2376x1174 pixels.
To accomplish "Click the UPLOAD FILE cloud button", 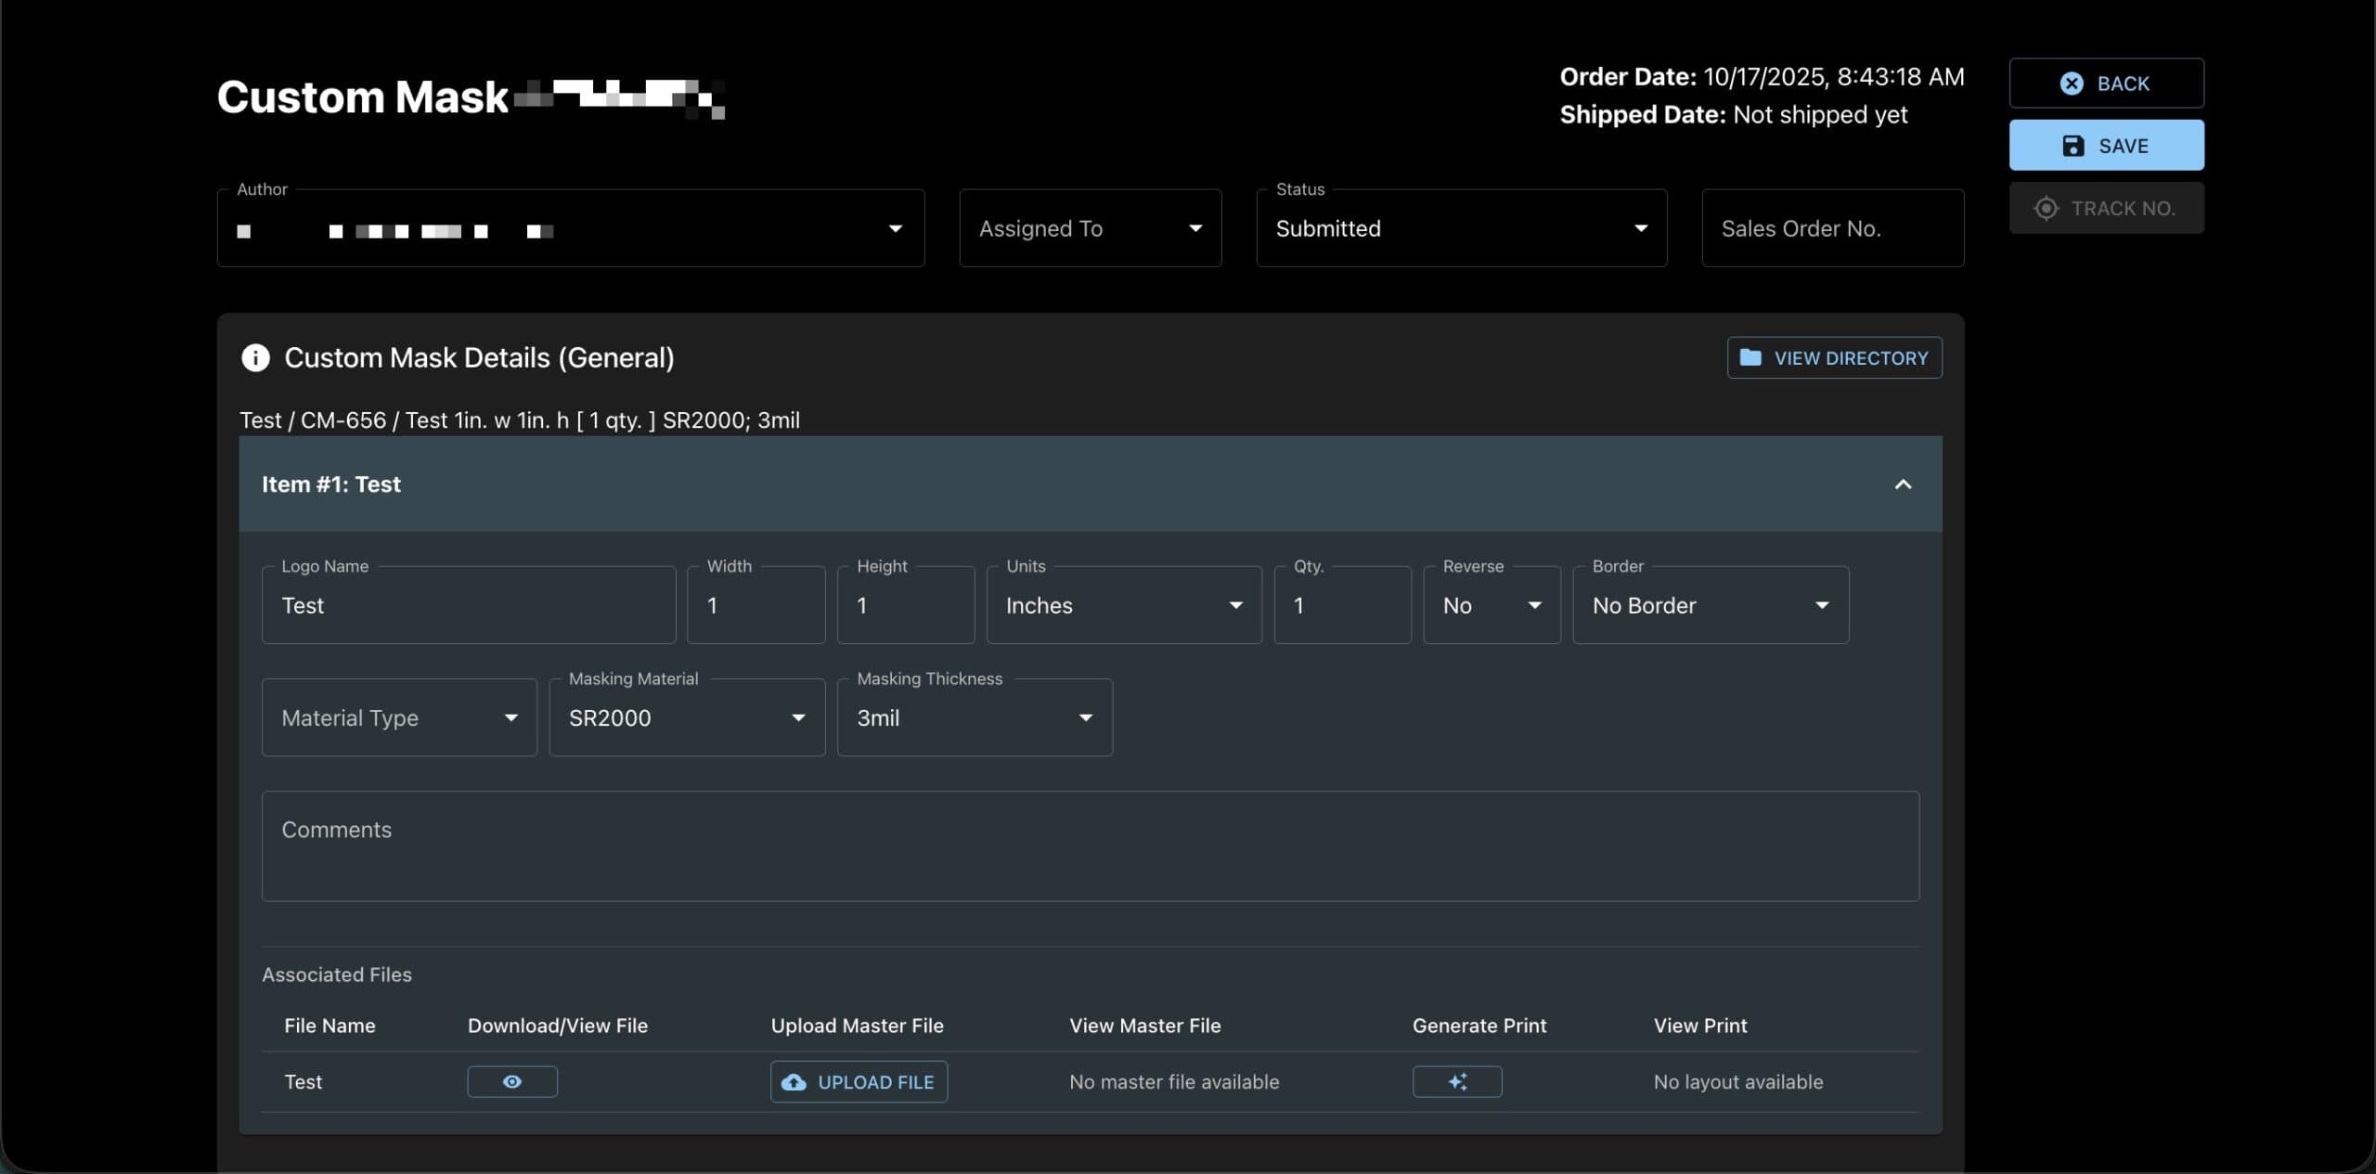I will tap(859, 1081).
